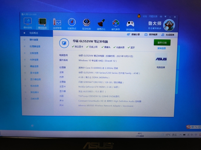This screenshot has height=150, width=201.
Task: Click the 49°C CPU温度 taskbar widget
Action: 140,135
